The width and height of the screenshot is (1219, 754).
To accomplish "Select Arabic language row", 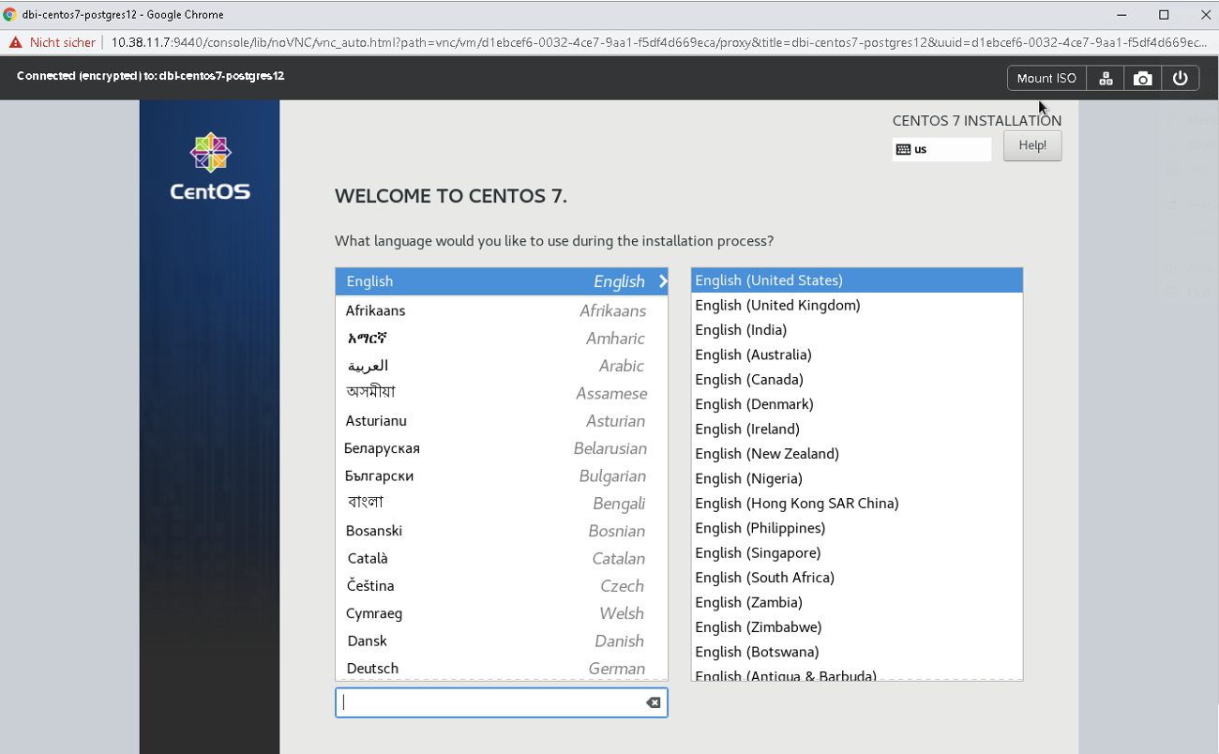I will point(502,366).
